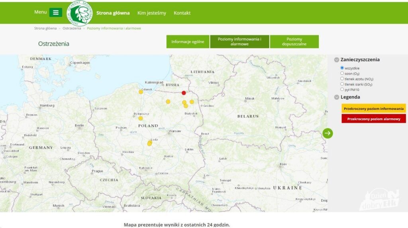Go to 'Kim jesteśmy' page
408x228 pixels.
(152, 13)
